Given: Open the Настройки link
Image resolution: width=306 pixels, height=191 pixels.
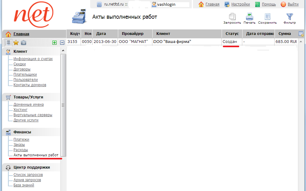Looking at the screenshot, I should coord(240,4).
